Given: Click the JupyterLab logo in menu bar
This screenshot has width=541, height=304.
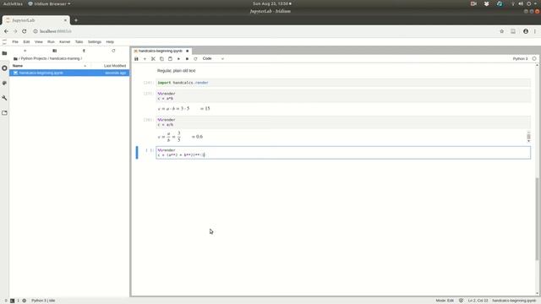Looking at the screenshot, I should click(4, 42).
